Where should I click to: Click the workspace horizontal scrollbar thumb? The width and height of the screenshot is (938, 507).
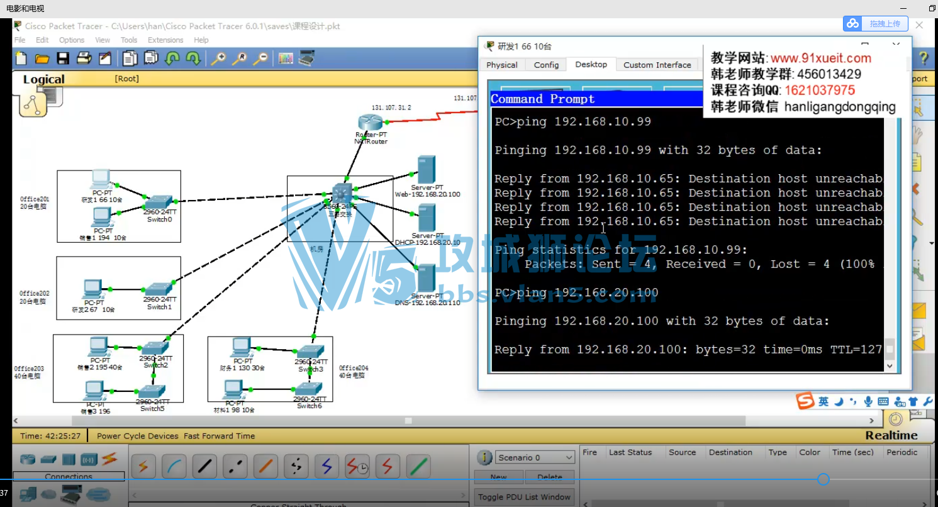pos(408,421)
